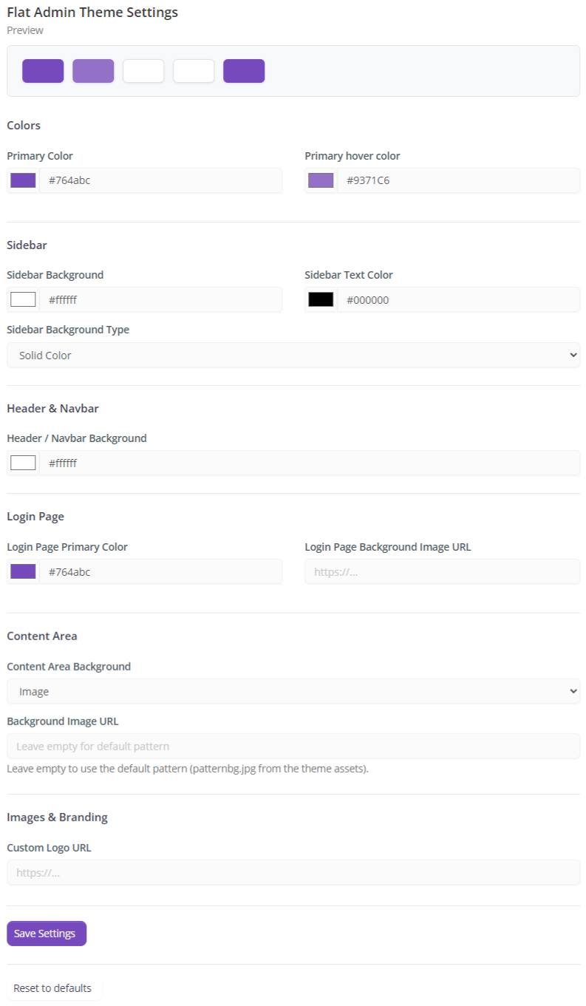Click the first purple preview button

click(43, 71)
